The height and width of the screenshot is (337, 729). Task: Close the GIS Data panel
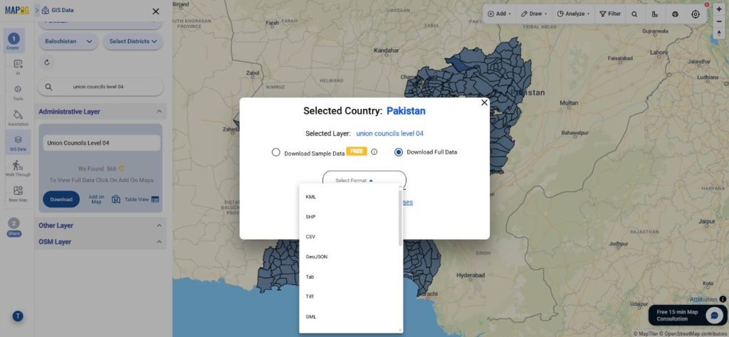156,11
